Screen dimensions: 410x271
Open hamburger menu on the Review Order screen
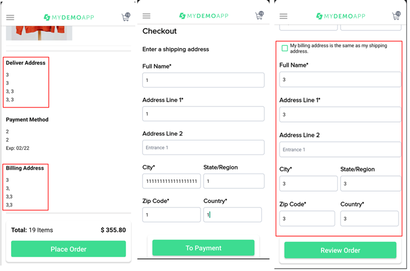pyautogui.click(x=283, y=16)
